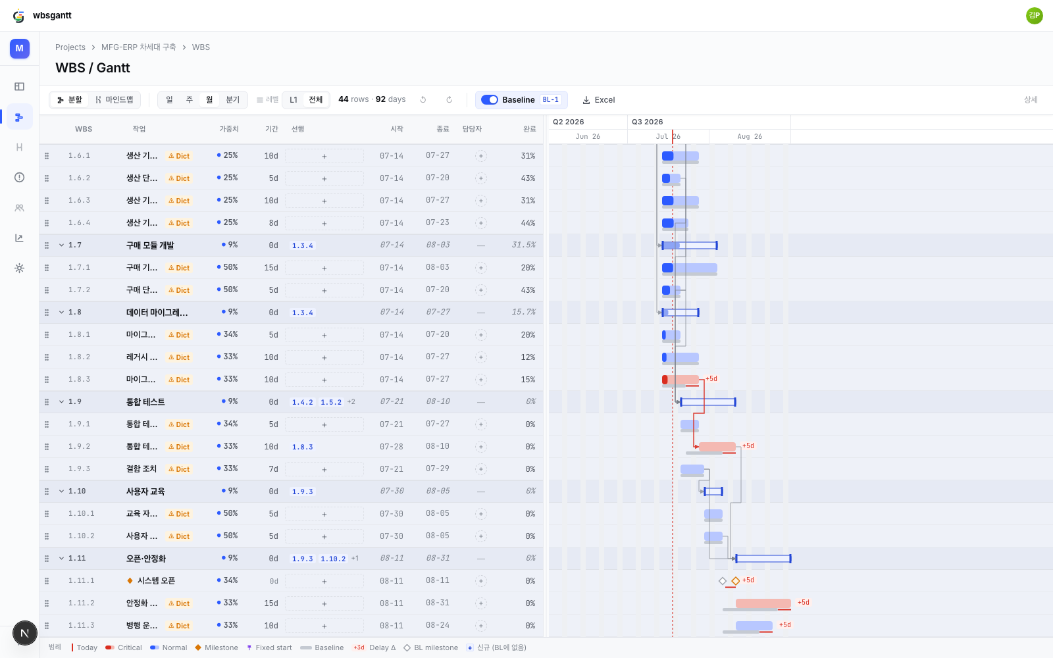Go to MFG-ERP 차세대 구축 breadcrumb
1053x658 pixels.
point(139,47)
